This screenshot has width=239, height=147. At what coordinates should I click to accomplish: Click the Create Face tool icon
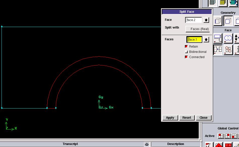(x=218, y=38)
